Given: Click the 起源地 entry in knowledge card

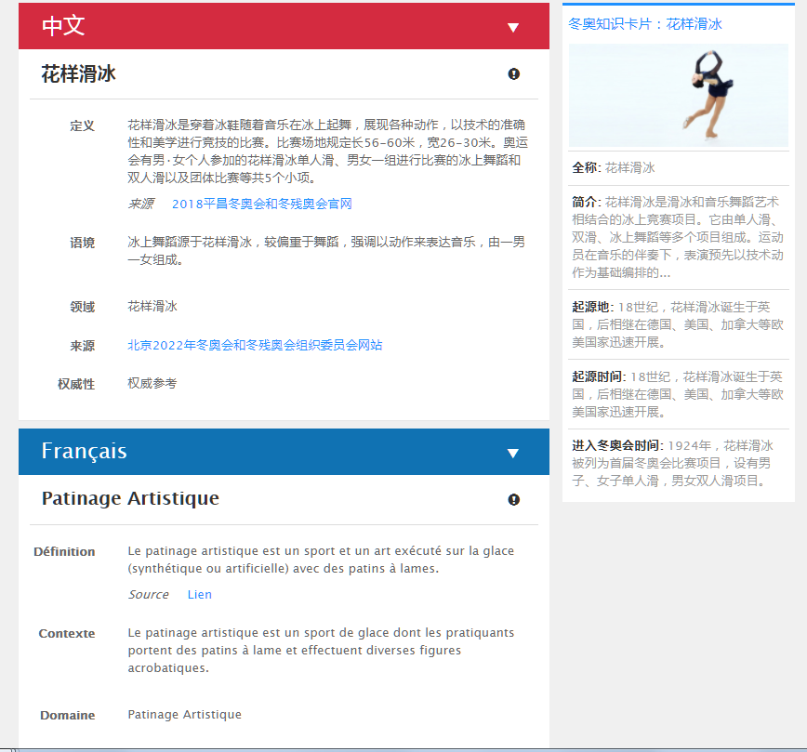Looking at the screenshot, I should [678, 324].
